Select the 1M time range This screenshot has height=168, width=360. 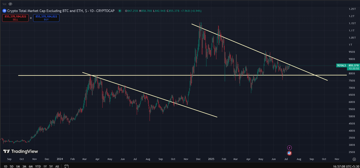[18, 166]
